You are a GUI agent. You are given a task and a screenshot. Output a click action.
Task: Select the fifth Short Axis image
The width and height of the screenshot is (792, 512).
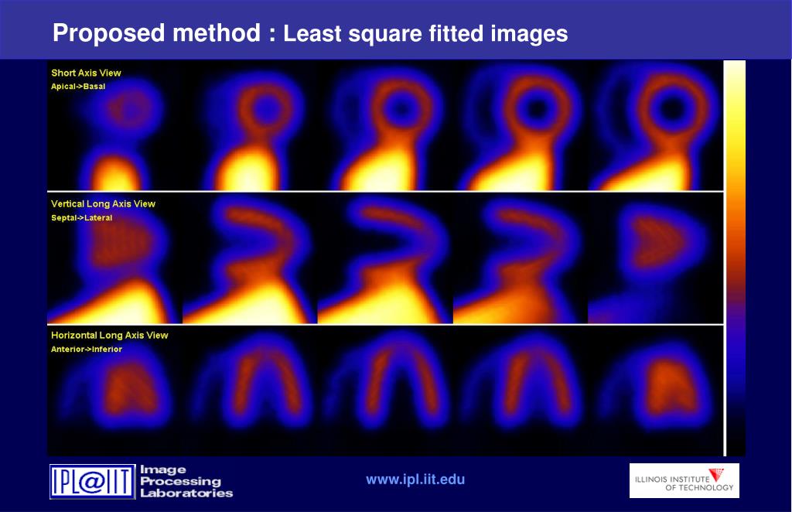pyautogui.click(x=656, y=126)
